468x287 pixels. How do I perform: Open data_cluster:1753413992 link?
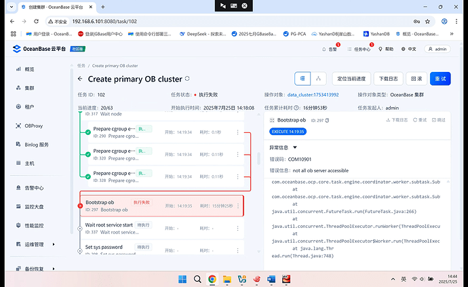(313, 95)
